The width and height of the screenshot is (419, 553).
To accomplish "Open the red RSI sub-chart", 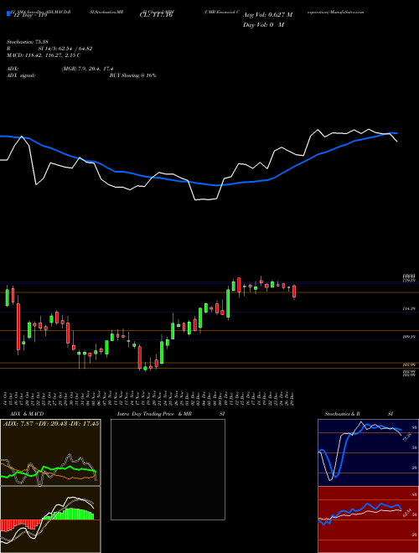I will (x=368, y=519).
